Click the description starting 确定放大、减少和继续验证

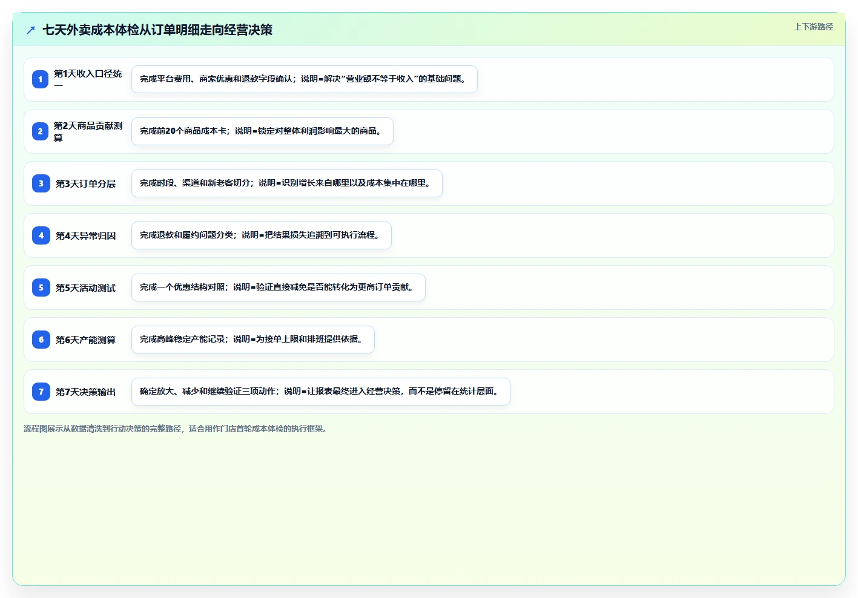pos(321,392)
